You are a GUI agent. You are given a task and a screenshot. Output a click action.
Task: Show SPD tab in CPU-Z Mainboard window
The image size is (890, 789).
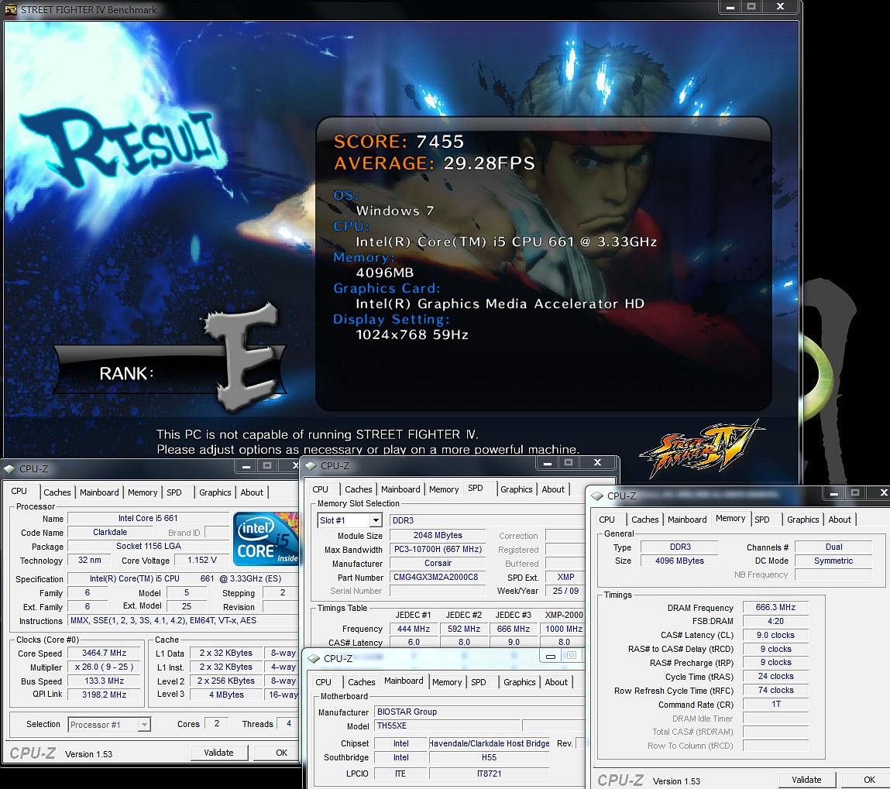[x=479, y=682]
